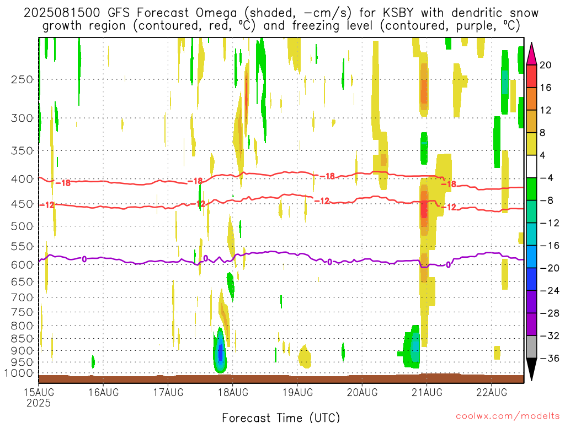Select the cyan color scale segment between -16 and -12

pyautogui.click(x=531, y=234)
